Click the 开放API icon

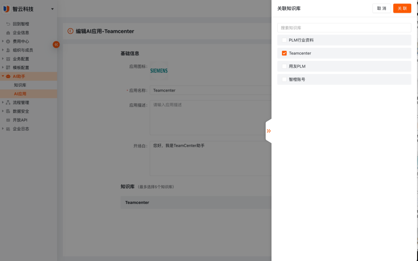[8, 120]
